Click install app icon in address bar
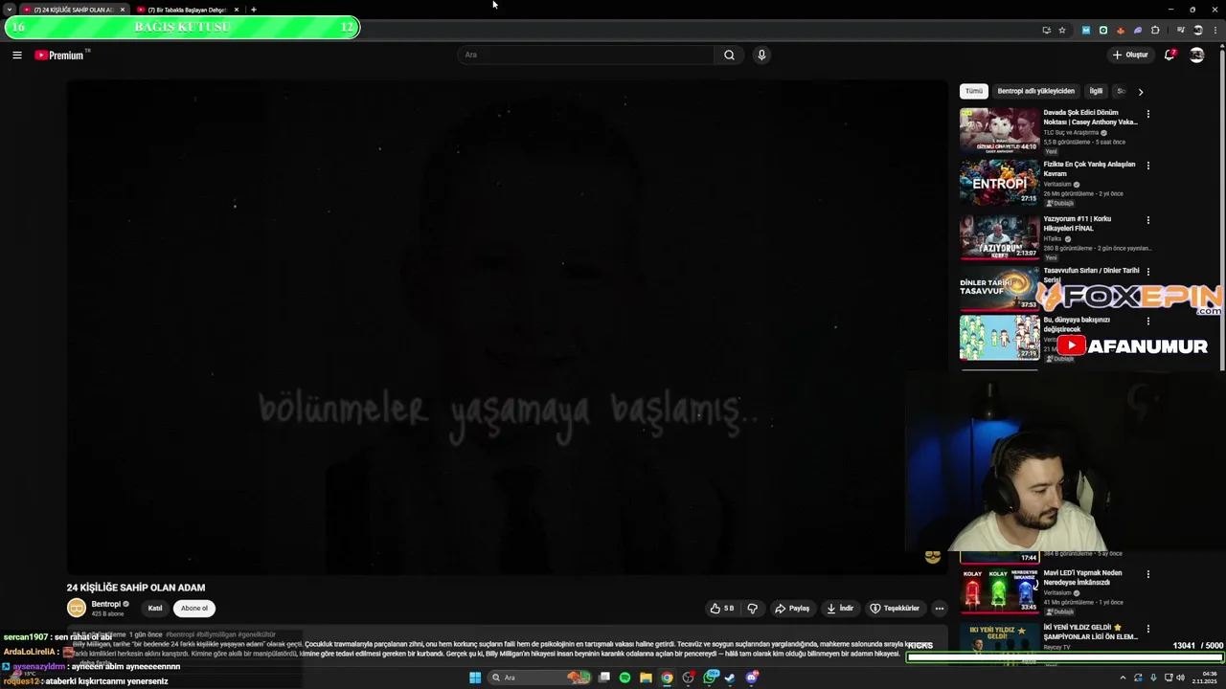 tap(1046, 30)
